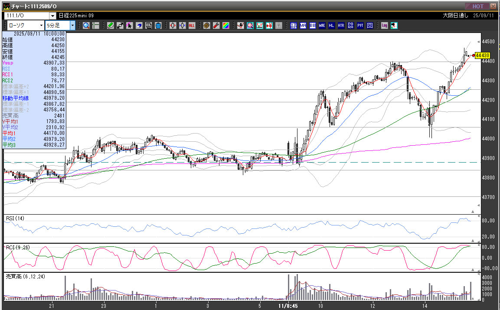Open the rainbow color settings icon
This screenshot has width=500, height=310.
pos(225,26)
